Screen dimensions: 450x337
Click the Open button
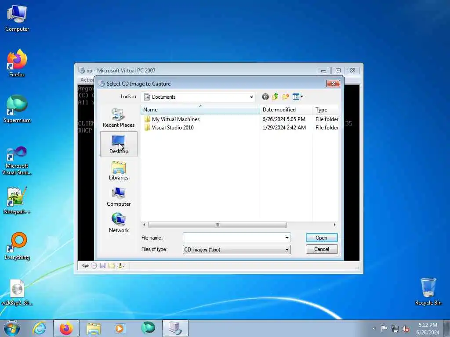(x=322, y=237)
